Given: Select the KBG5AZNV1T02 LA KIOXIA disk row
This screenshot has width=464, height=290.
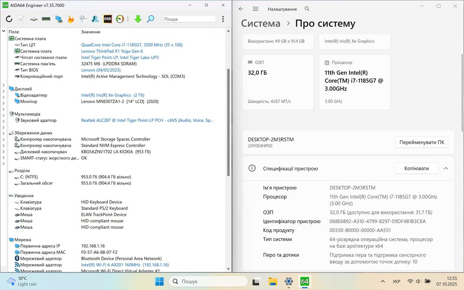Looking at the screenshot, I should (117, 152).
